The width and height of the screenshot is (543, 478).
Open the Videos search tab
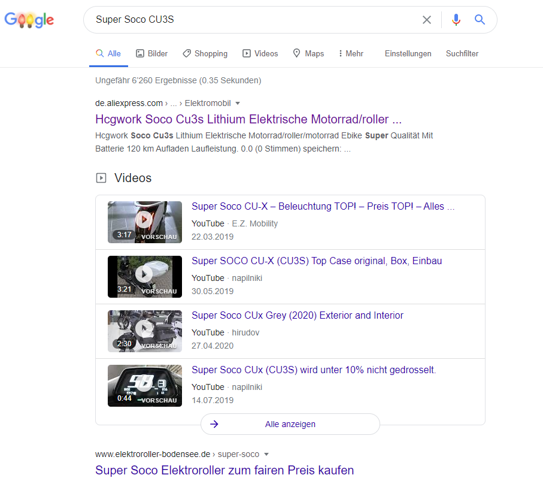point(260,53)
